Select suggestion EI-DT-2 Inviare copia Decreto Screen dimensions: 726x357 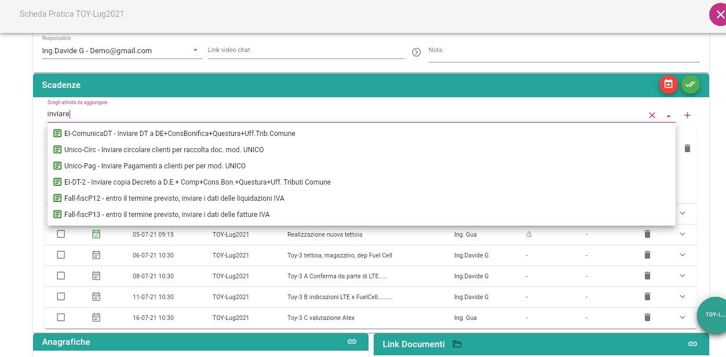click(362, 182)
